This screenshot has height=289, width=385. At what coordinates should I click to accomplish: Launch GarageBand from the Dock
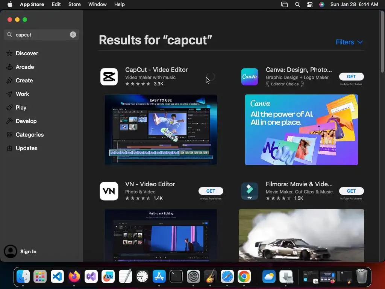coord(210,276)
